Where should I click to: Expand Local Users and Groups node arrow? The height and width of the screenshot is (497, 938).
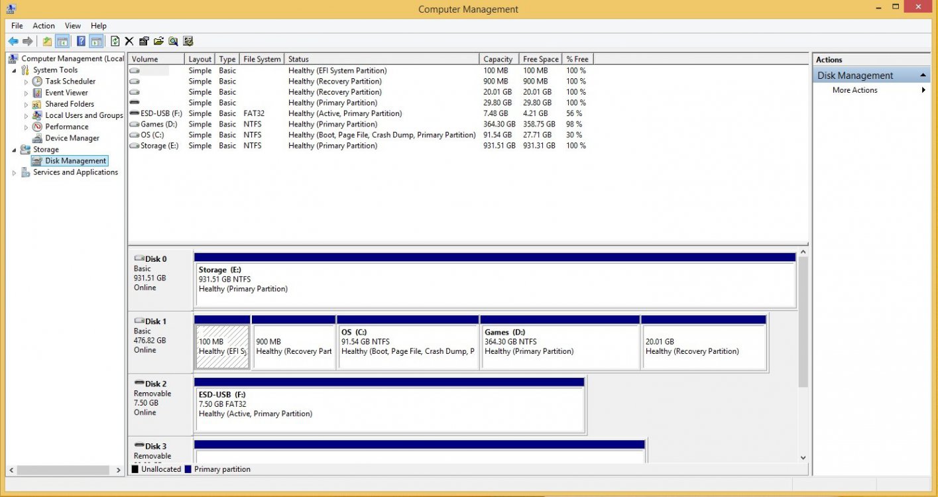27,115
